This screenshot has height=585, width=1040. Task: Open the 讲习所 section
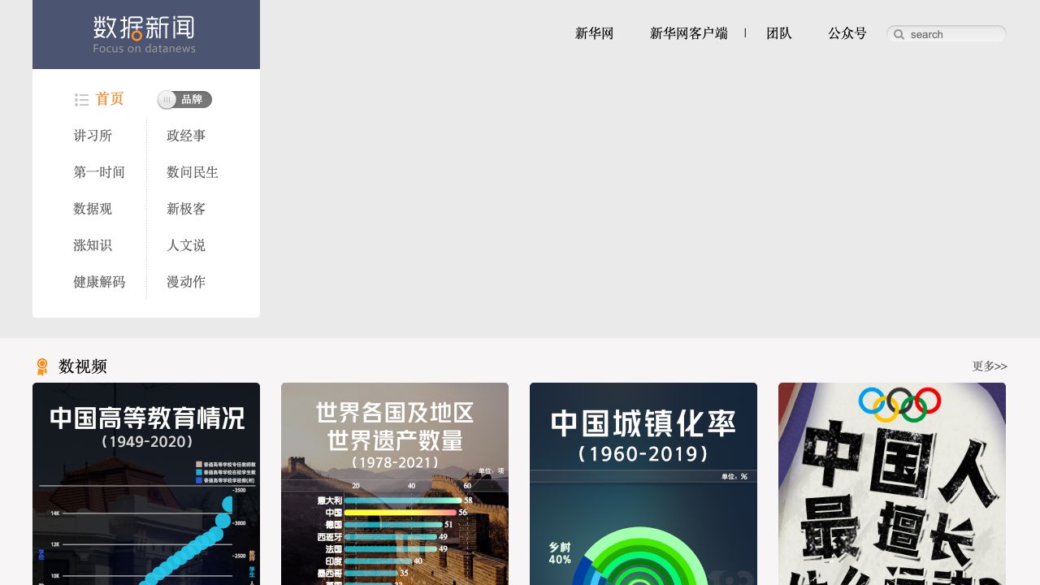point(93,136)
